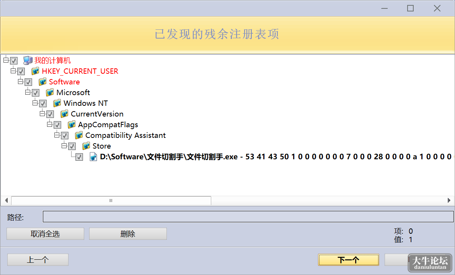Select the Store label in tree
This screenshot has height=275, width=455.
point(102,146)
